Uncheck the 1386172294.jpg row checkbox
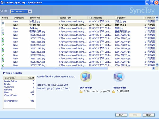 tap(3, 62)
